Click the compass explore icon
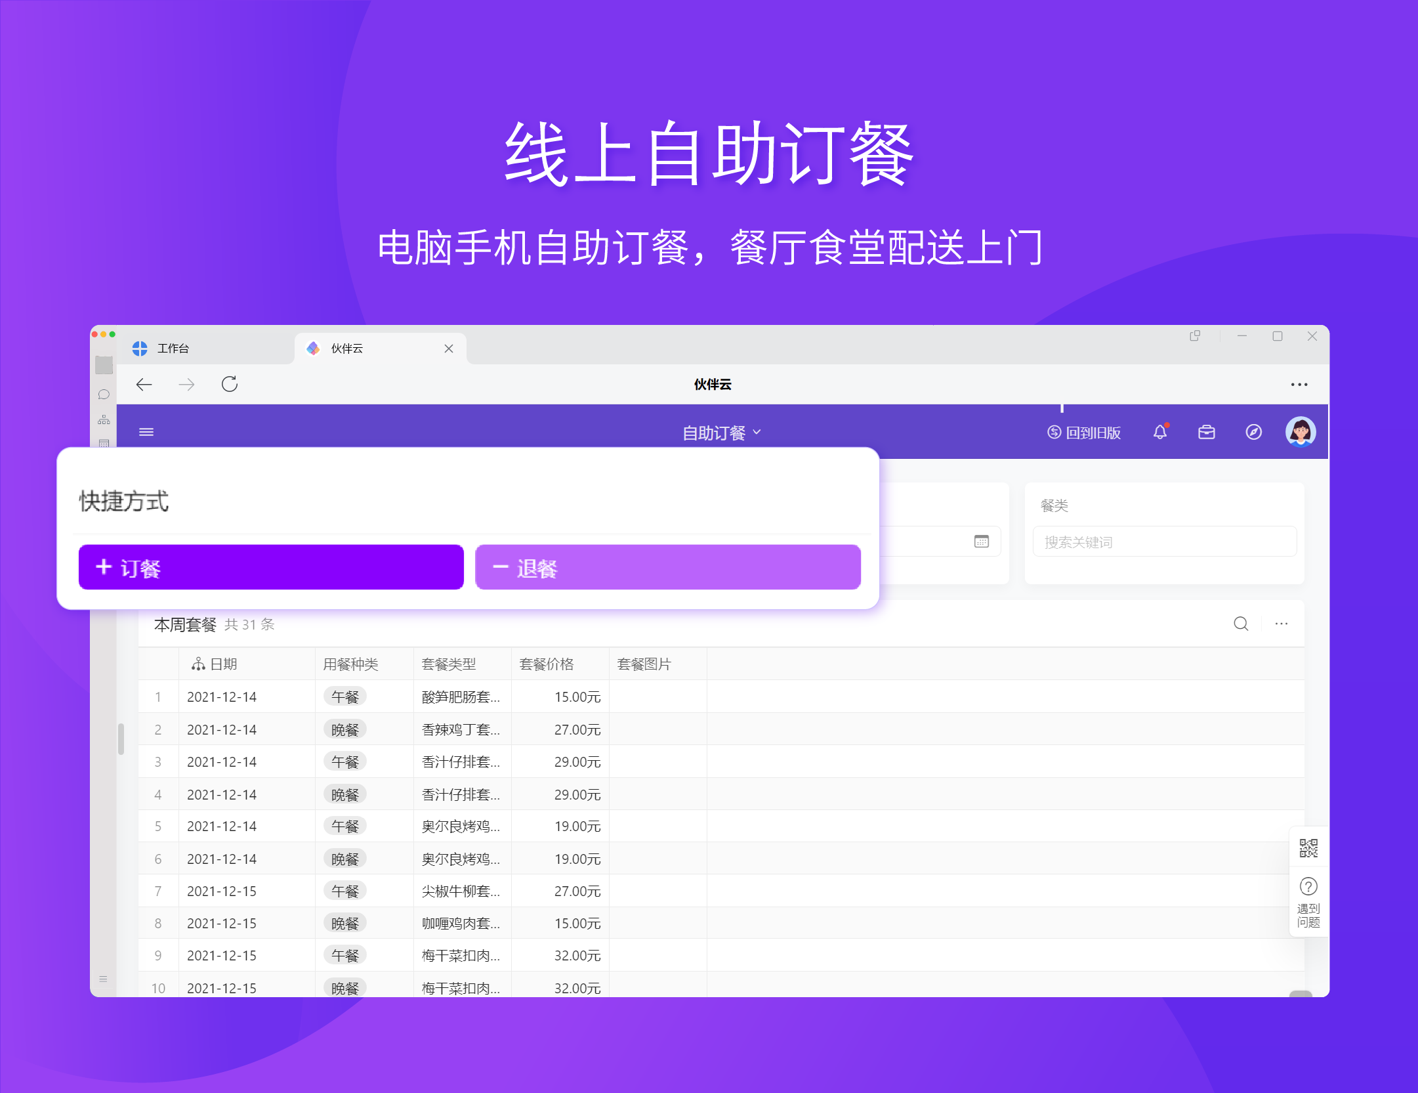This screenshot has width=1418, height=1093. (1253, 432)
